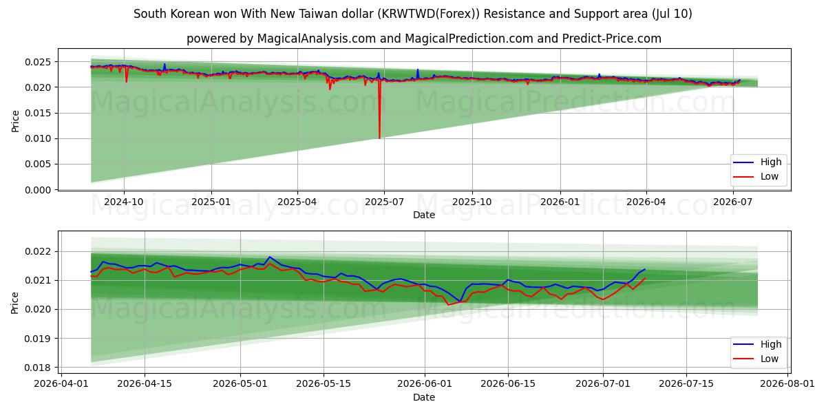Click the 2026-01 x-axis label
826x413 pixels.
tap(560, 202)
